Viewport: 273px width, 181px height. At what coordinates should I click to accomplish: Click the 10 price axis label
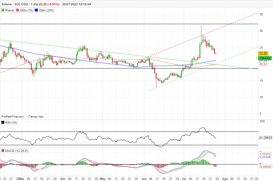261,97
